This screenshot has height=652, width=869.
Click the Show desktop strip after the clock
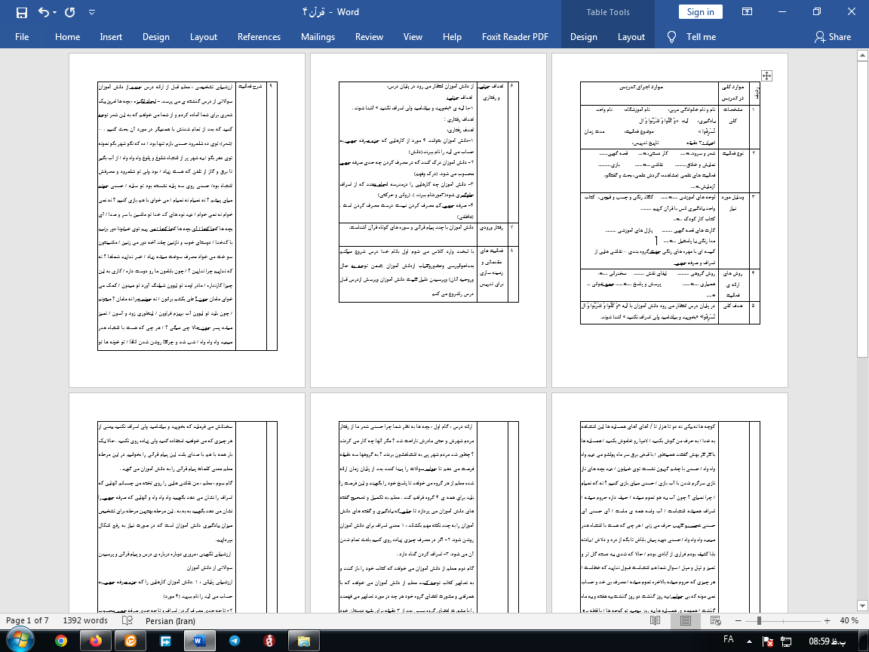coord(864,641)
